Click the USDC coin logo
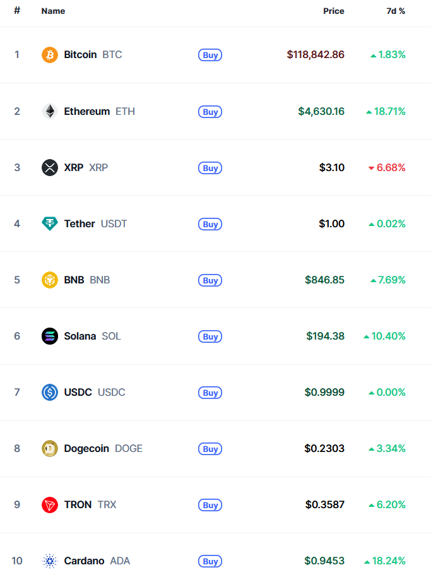Viewport: 431px width, 582px height. point(49,393)
